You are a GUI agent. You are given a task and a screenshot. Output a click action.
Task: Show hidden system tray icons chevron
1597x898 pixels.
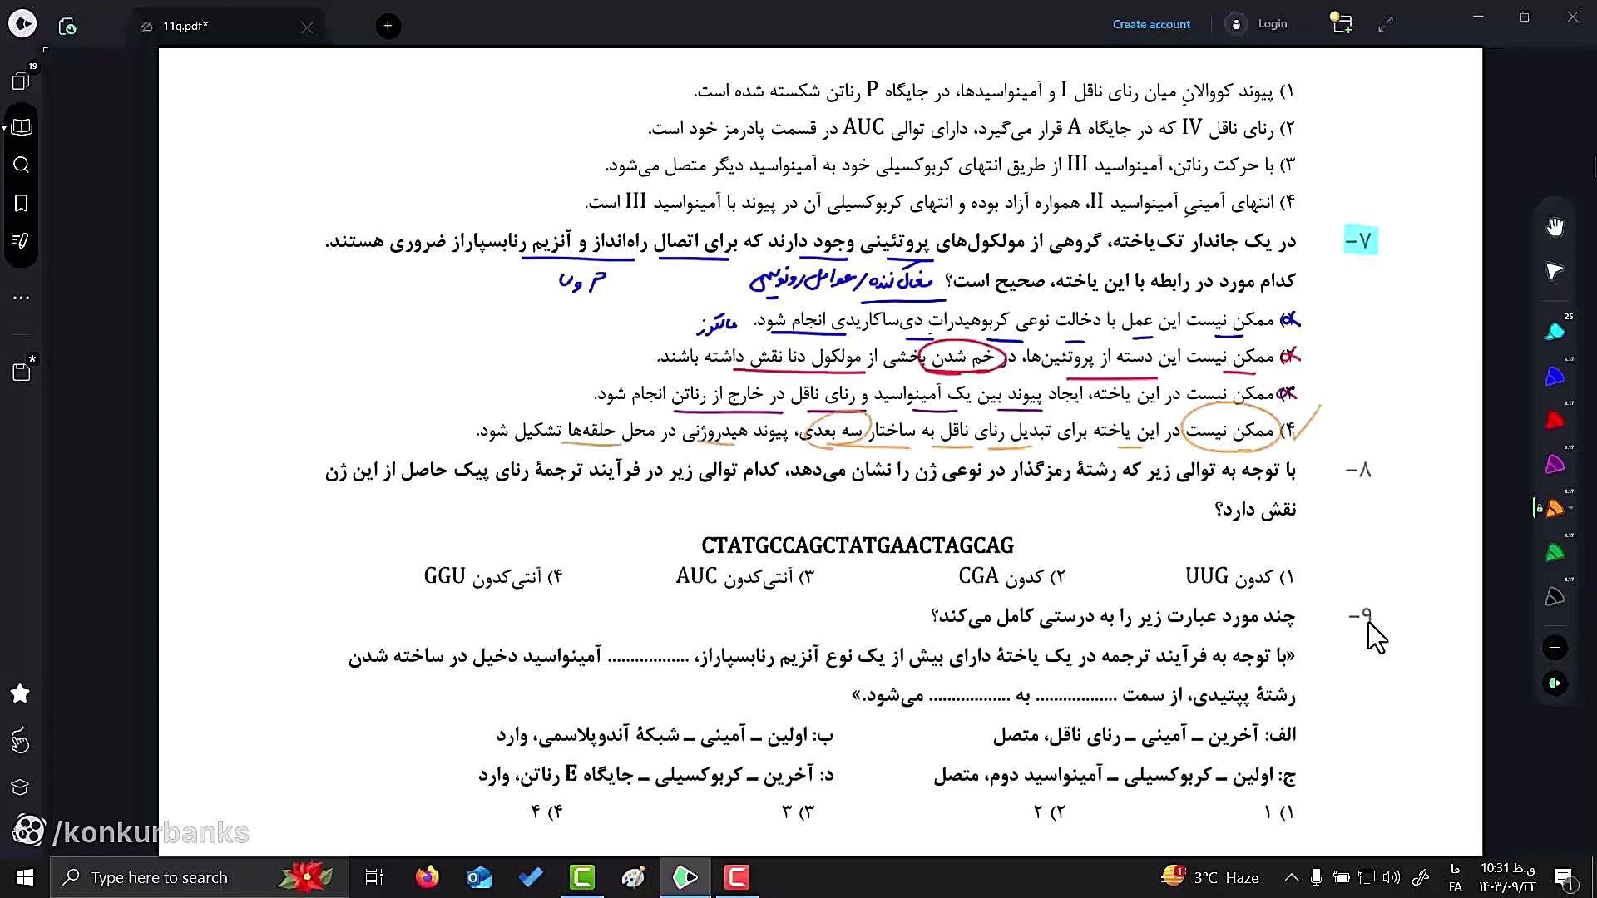1291,877
